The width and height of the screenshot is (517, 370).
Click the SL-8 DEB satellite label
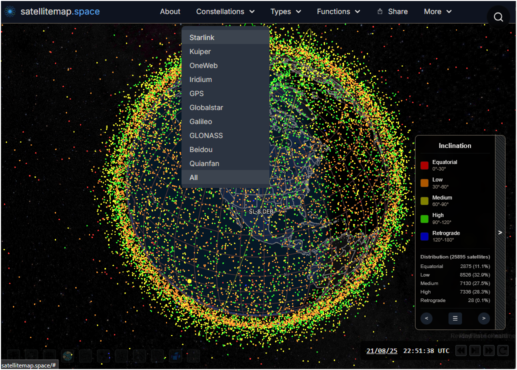261,211
